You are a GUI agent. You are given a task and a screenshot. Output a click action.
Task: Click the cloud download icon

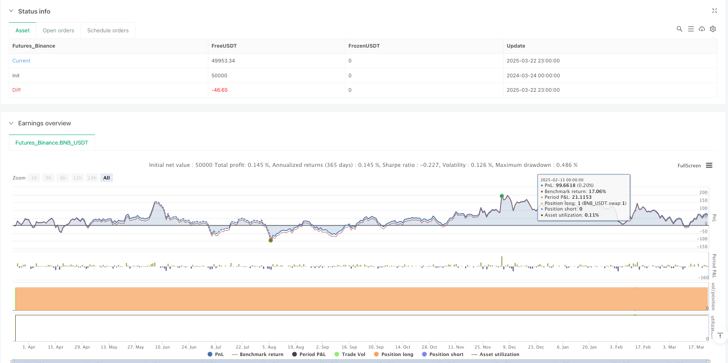point(702,29)
